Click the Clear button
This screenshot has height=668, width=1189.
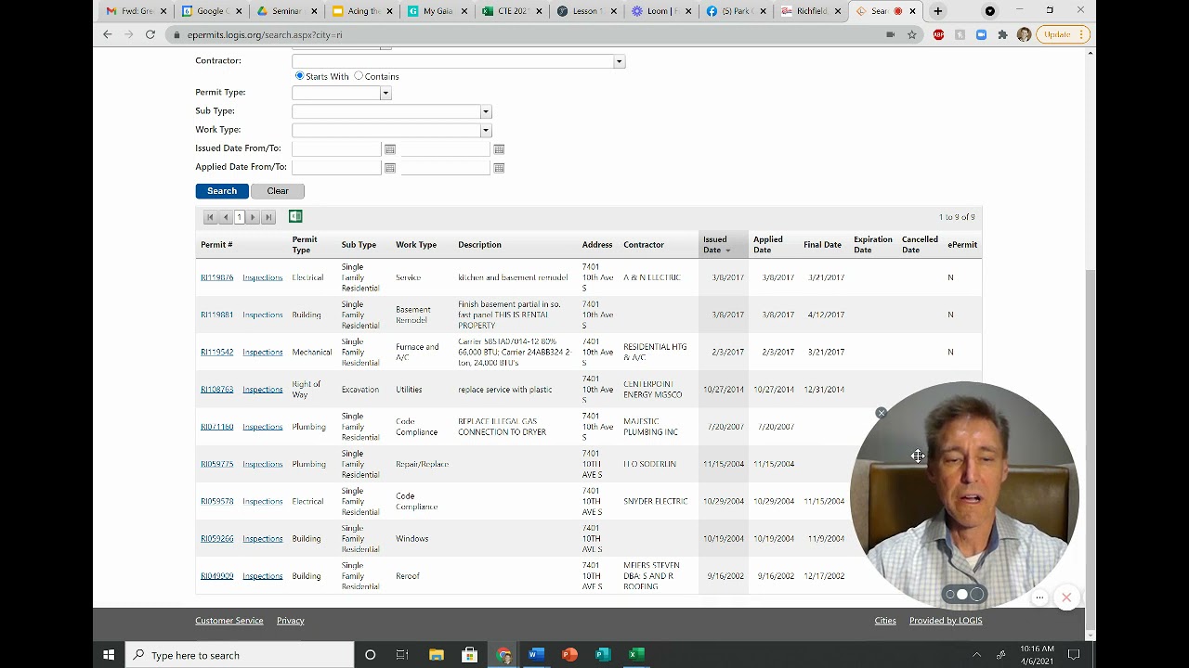(x=278, y=191)
